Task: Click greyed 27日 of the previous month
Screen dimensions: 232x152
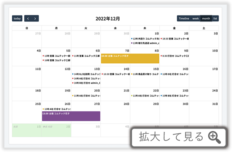Action: (x=38, y=34)
